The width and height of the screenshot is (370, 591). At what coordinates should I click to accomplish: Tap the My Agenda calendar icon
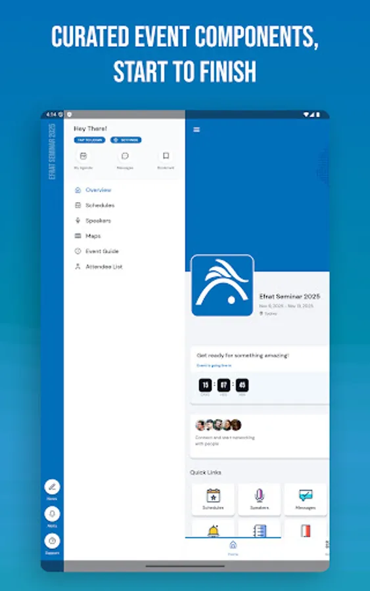[83, 156]
